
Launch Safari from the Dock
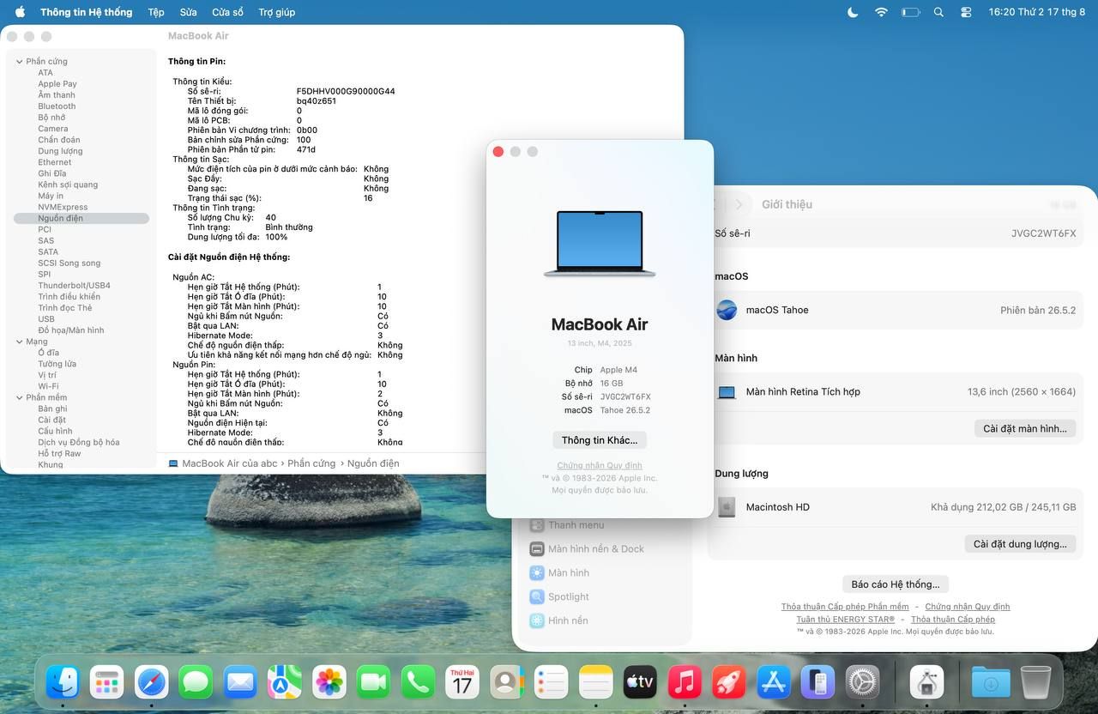pyautogui.click(x=152, y=683)
